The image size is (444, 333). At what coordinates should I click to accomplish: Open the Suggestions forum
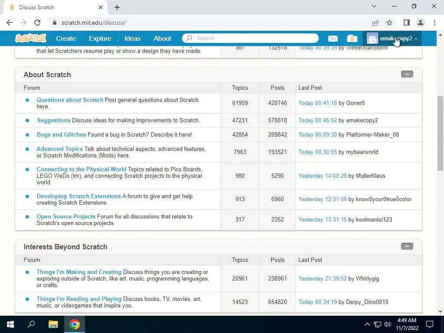pos(53,121)
